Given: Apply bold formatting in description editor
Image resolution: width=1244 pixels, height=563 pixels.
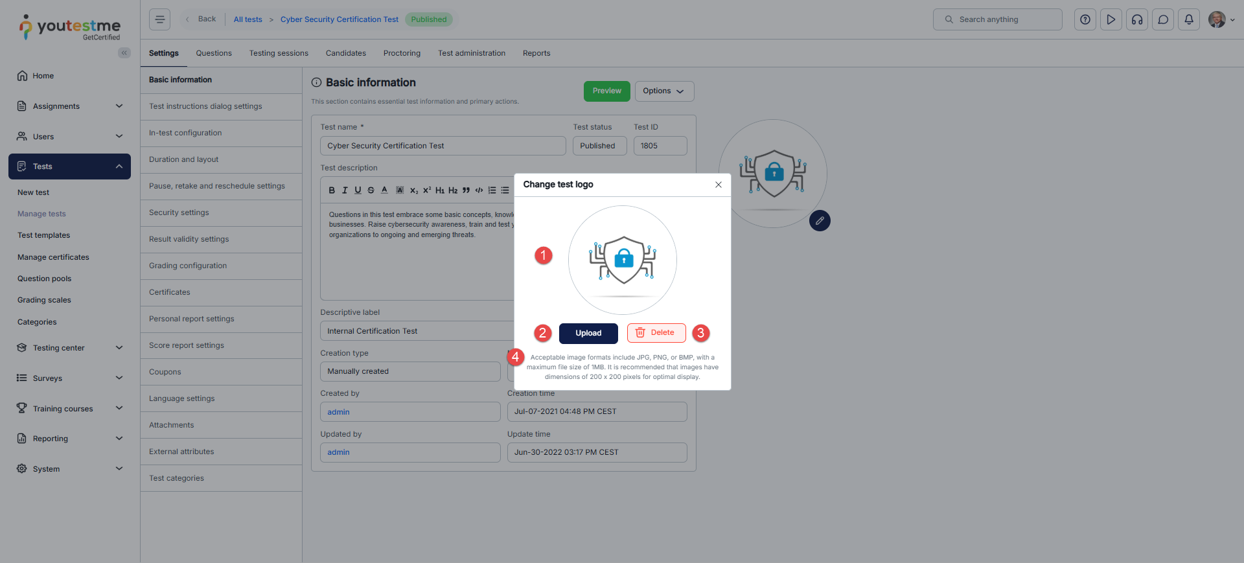Looking at the screenshot, I should pyautogui.click(x=332, y=190).
